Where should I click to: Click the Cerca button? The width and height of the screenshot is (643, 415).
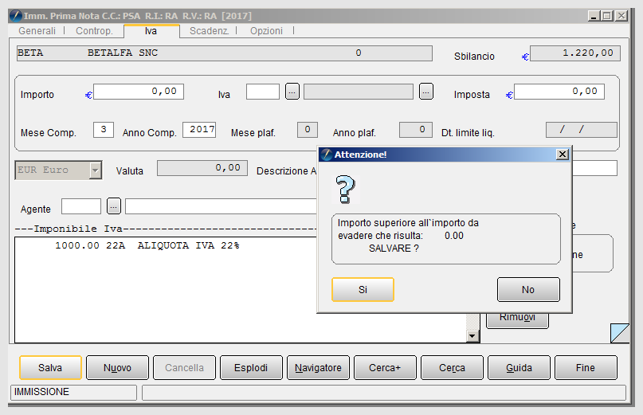point(452,367)
